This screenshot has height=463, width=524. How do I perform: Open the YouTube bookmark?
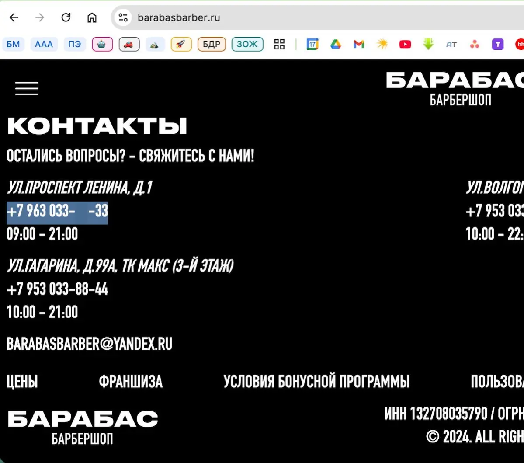pos(405,44)
